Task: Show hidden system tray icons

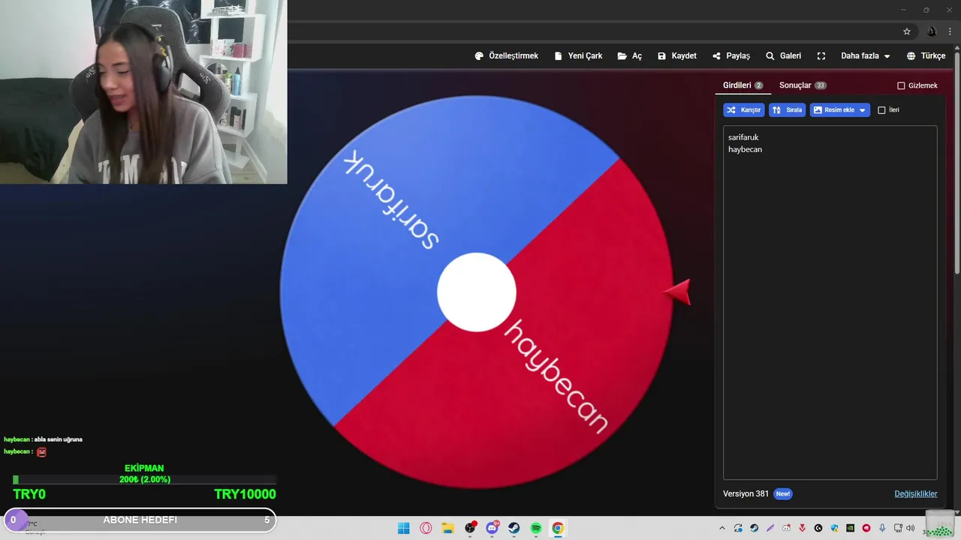Action: (x=722, y=528)
